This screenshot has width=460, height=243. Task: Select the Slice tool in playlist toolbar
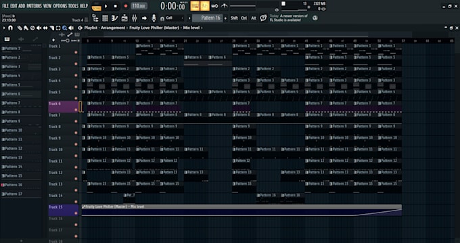[51, 28]
